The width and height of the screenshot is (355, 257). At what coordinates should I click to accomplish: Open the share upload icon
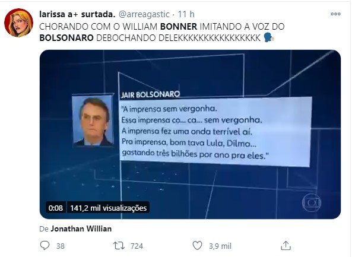286,246
